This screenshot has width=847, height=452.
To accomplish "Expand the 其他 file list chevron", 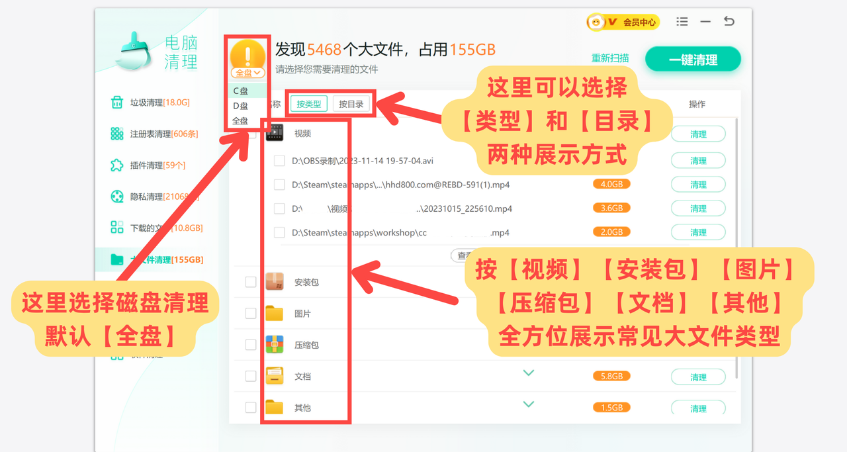I will pos(529,404).
